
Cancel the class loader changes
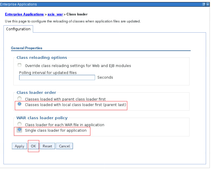(x=65, y=146)
